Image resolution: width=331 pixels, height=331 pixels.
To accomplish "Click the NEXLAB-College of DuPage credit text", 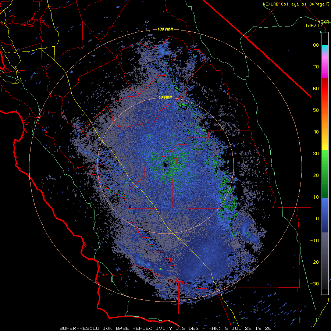I will [x=296, y=4].
